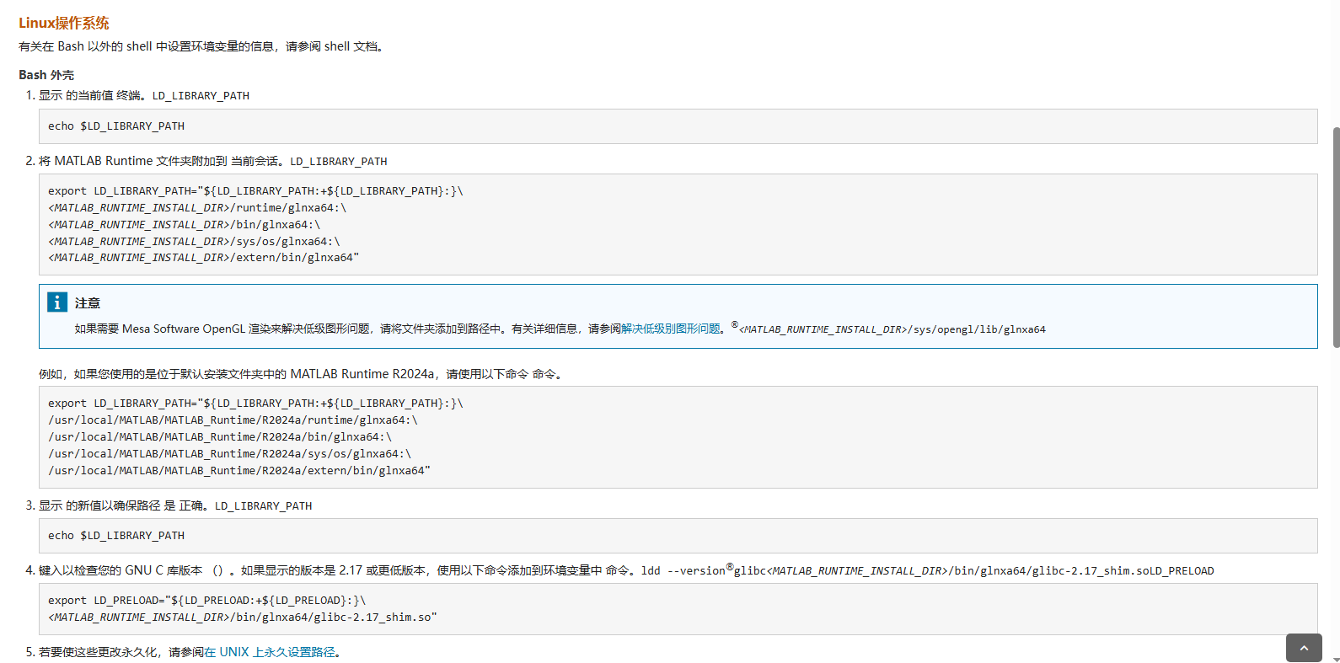Click the intro sentence about shell 文档
Viewport: 1340px width, 663px height.
point(202,46)
